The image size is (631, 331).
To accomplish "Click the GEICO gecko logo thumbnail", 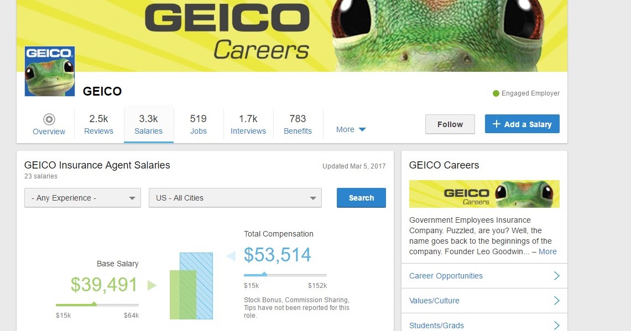I will pyautogui.click(x=49, y=71).
